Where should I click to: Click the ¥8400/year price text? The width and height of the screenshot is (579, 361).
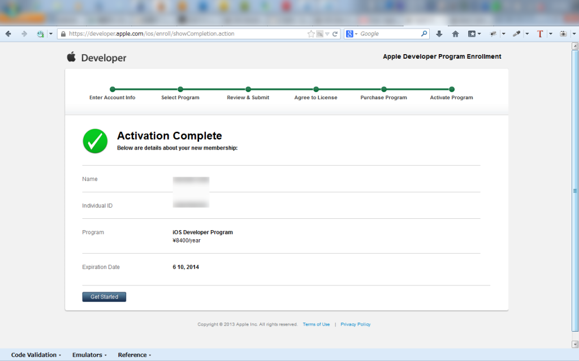pyautogui.click(x=187, y=240)
